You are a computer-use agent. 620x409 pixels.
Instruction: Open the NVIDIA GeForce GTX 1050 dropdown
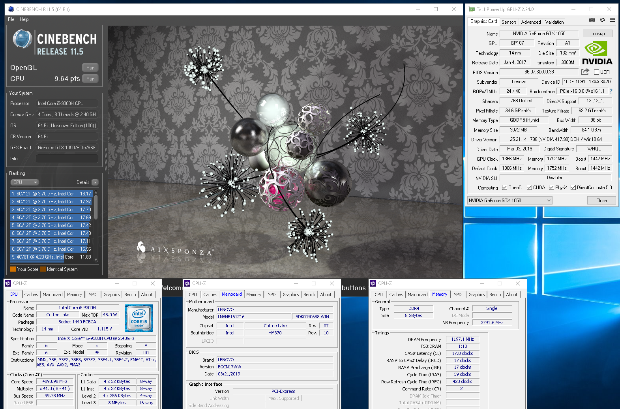509,201
